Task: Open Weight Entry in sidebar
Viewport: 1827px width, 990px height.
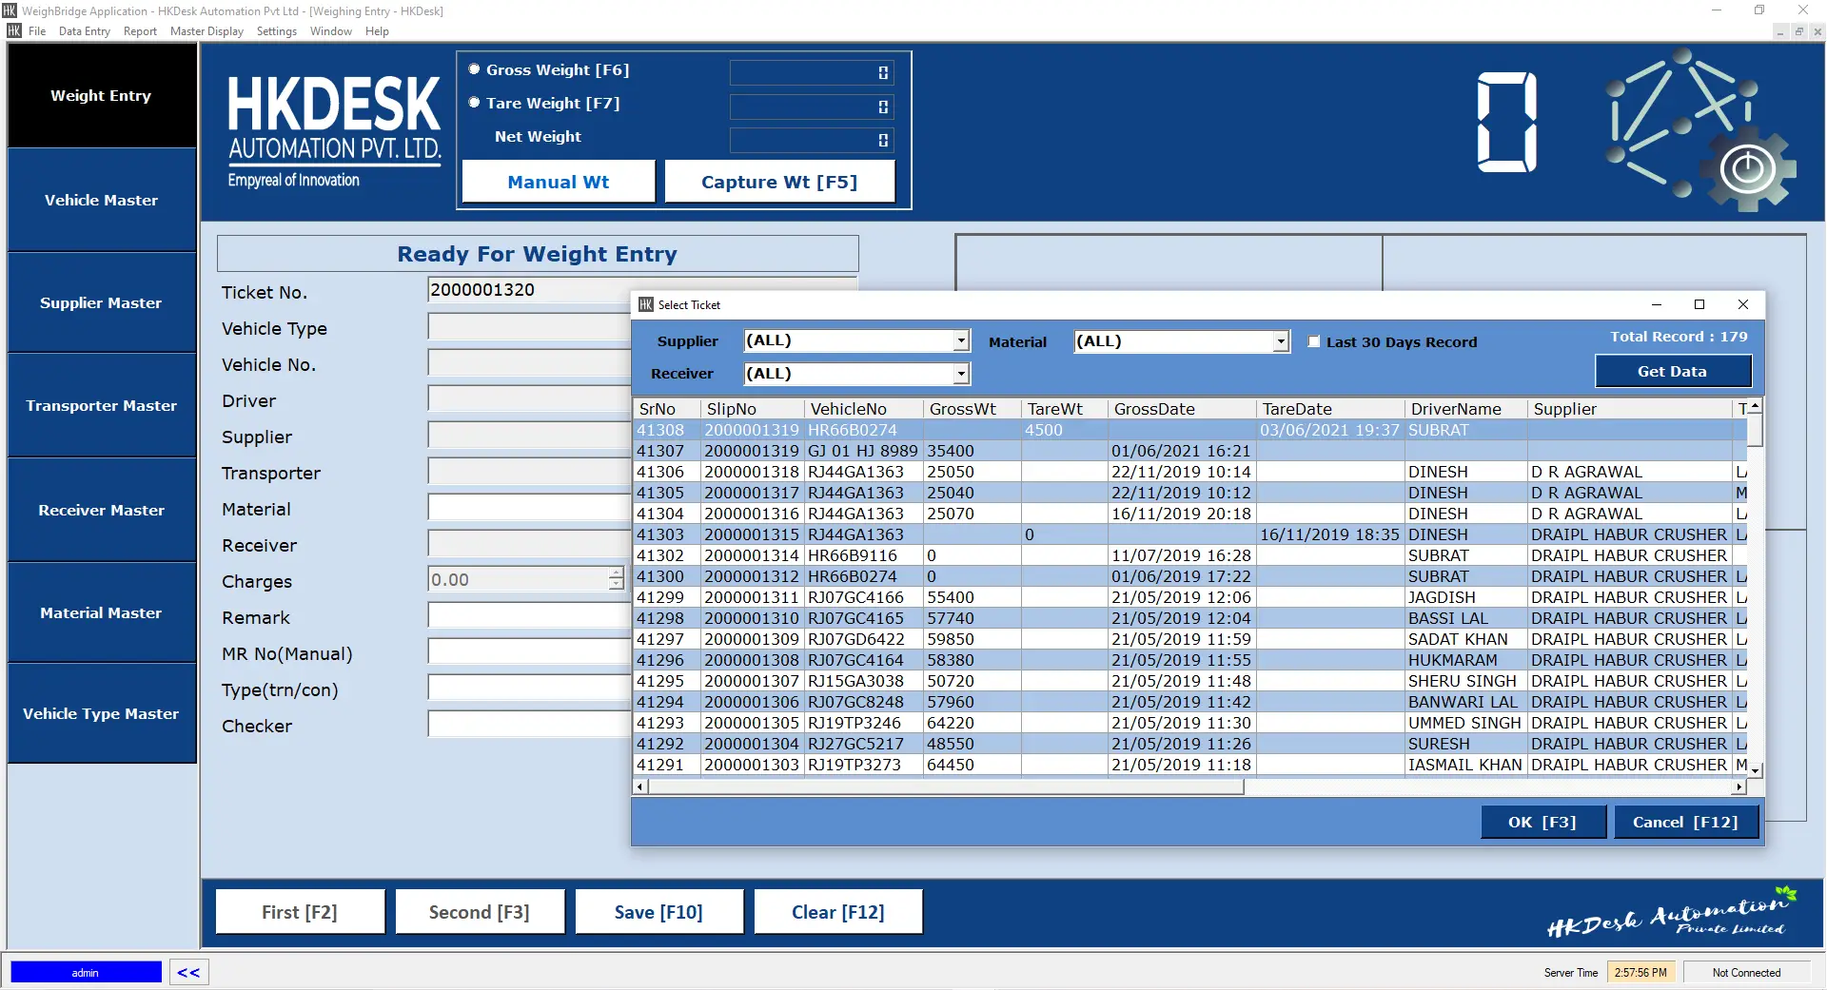Action: tap(102, 95)
